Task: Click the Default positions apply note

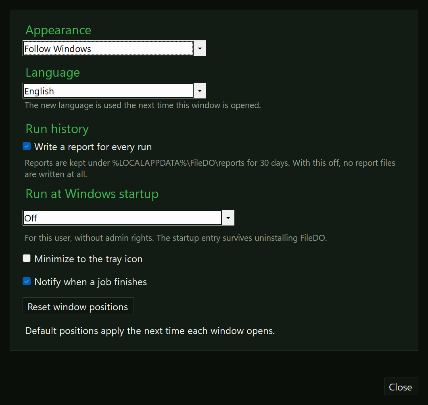Action: pos(150,331)
